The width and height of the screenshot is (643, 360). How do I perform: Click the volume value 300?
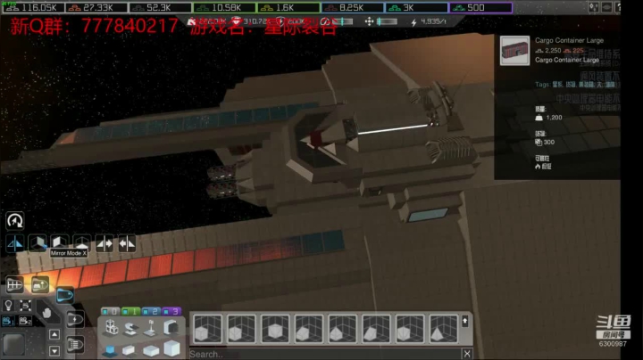tap(548, 142)
